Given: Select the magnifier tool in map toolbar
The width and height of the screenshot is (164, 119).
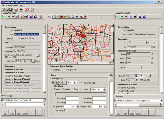Looking at the screenshot, I should 50,17.
